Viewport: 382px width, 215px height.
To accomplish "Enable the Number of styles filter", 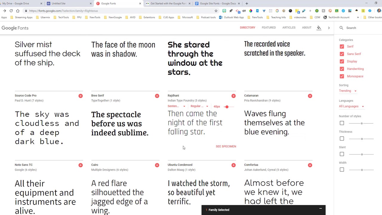I will coord(342,123).
